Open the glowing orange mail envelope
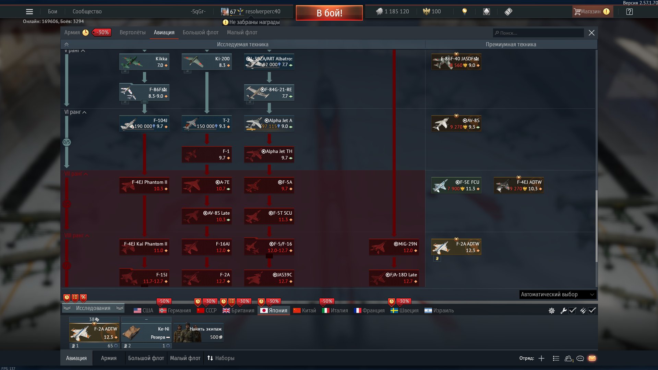The image size is (658, 370). (592, 358)
